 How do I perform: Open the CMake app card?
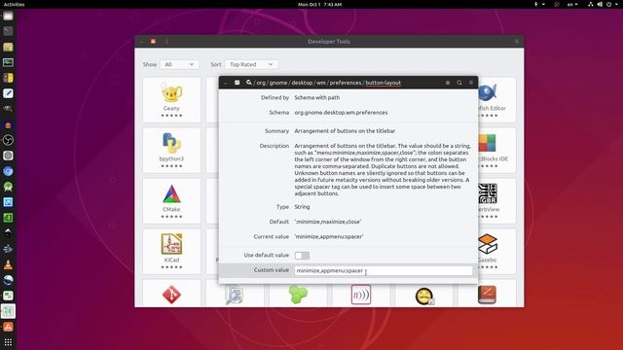pyautogui.click(x=171, y=201)
